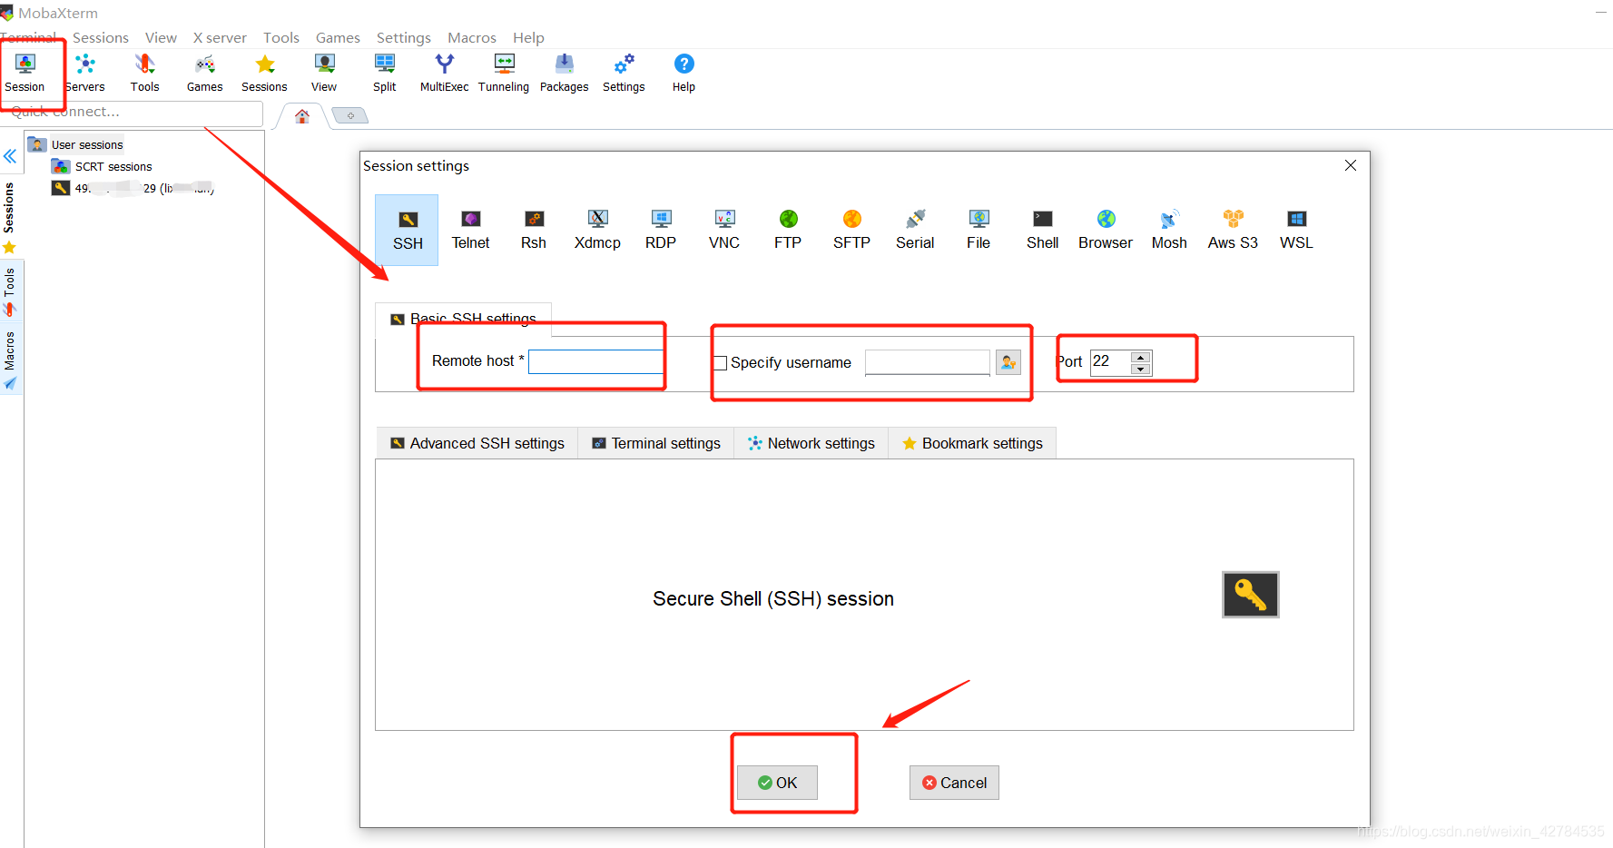This screenshot has height=848, width=1613.
Task: Open the Tools menu in menu bar
Action: click(281, 37)
